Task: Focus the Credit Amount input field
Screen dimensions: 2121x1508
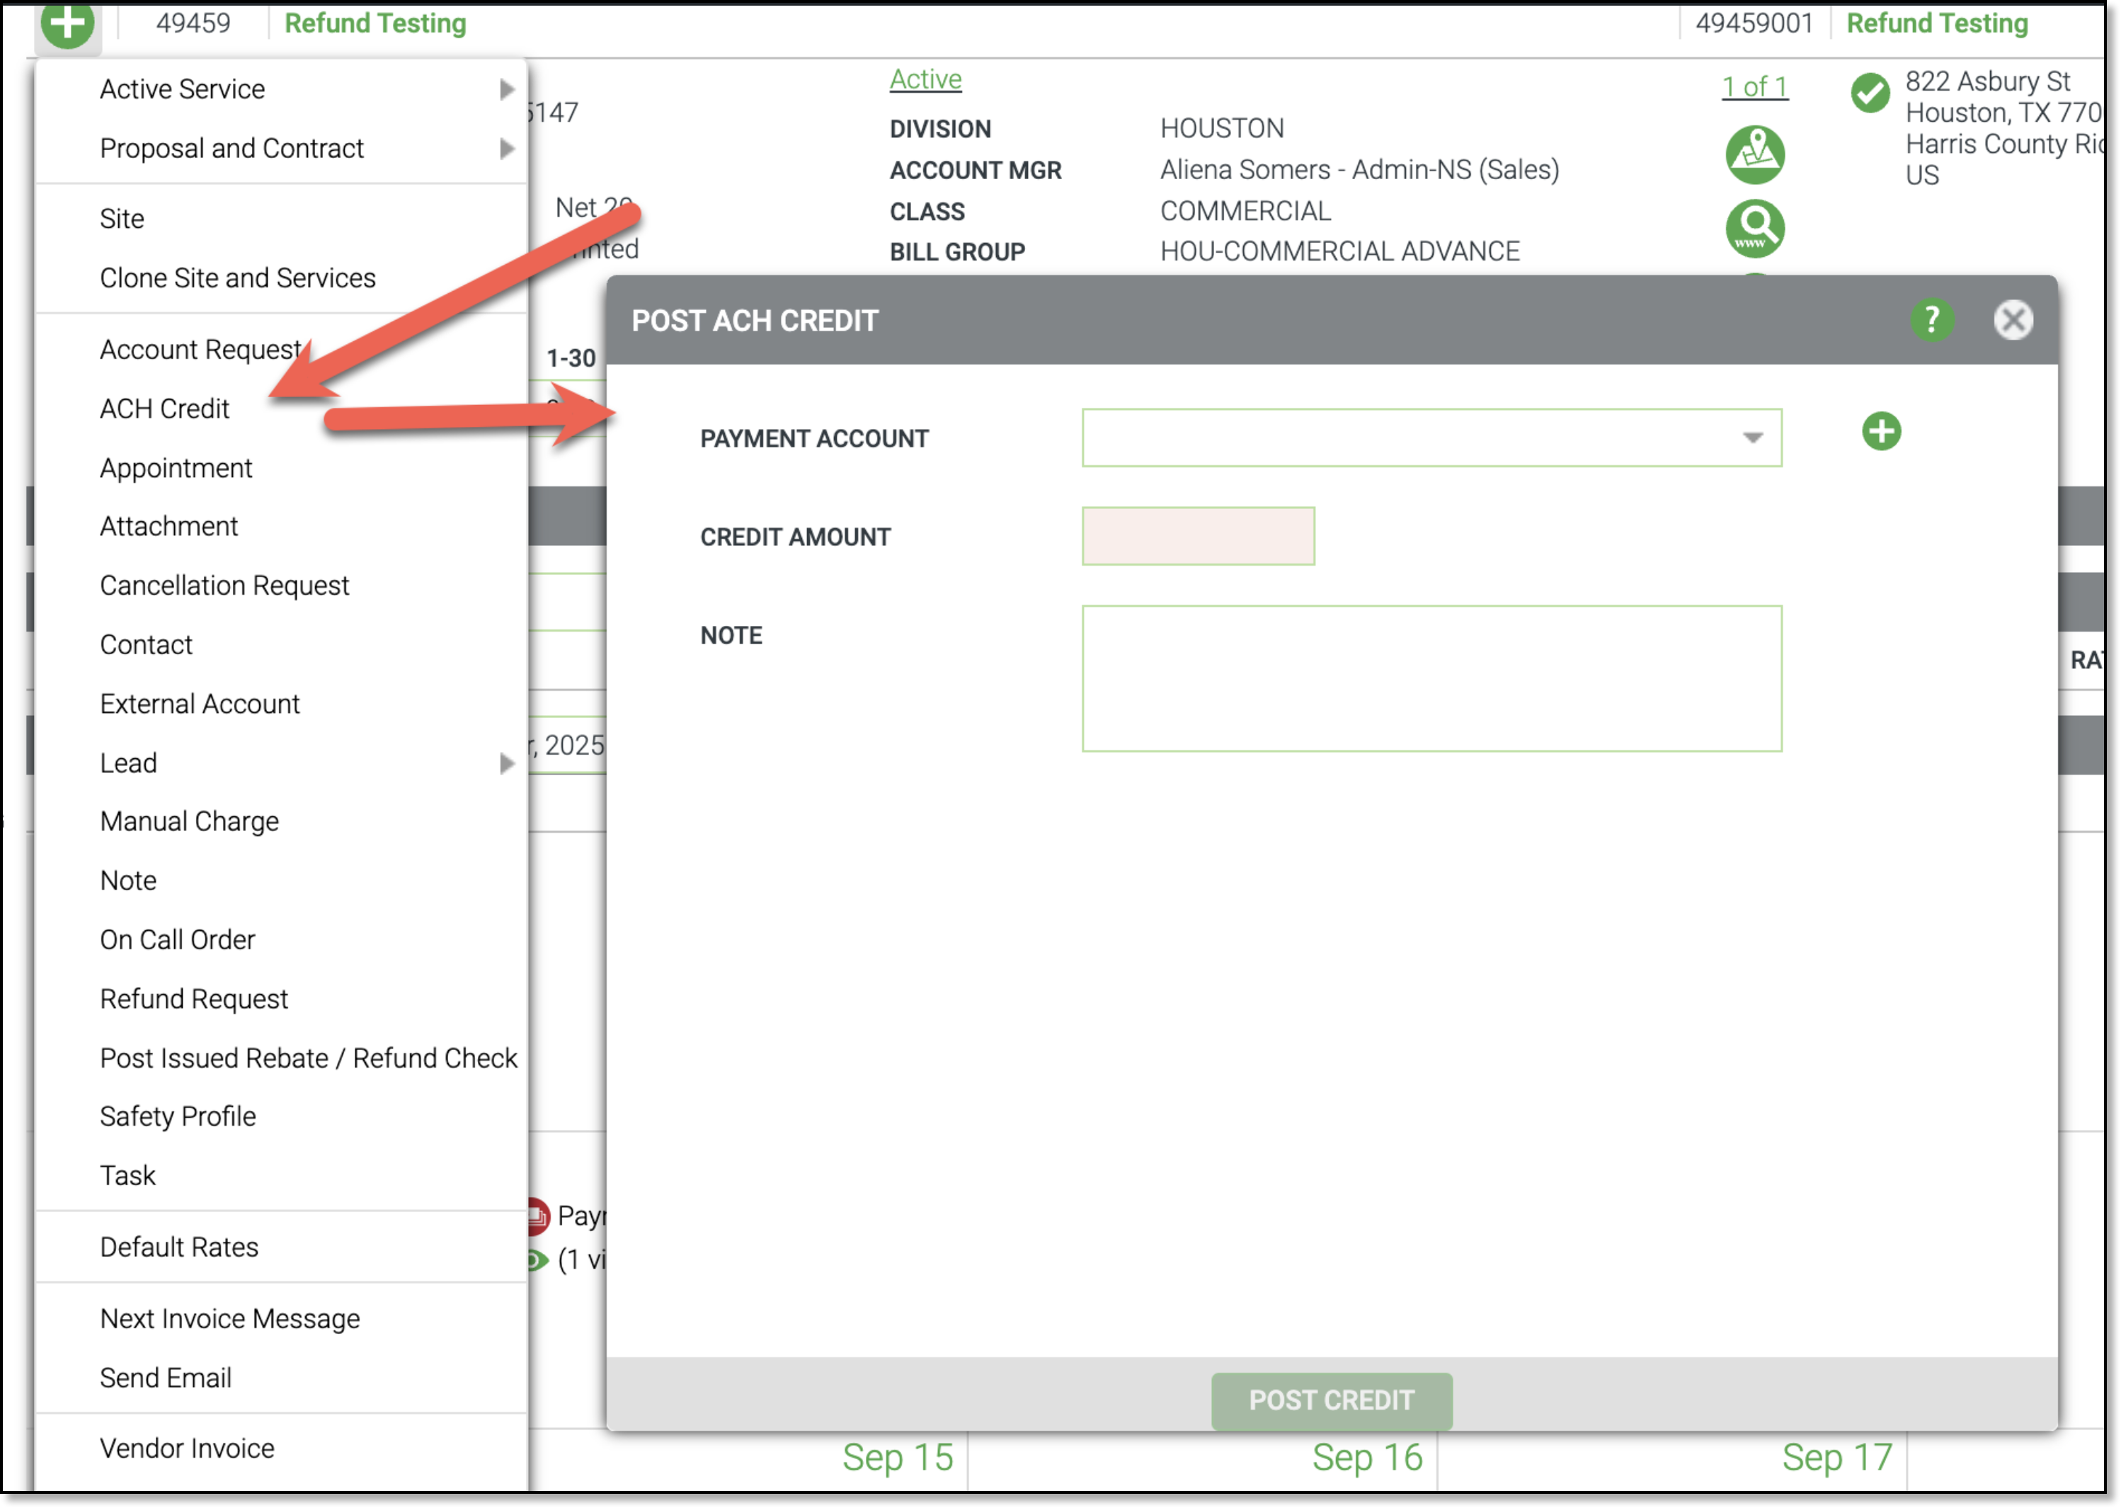Action: click(1197, 536)
